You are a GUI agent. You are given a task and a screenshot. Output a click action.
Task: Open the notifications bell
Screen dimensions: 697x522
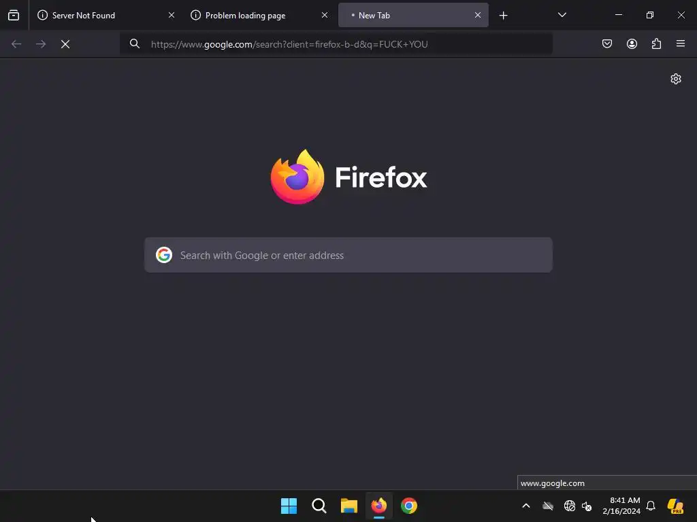[x=651, y=506]
